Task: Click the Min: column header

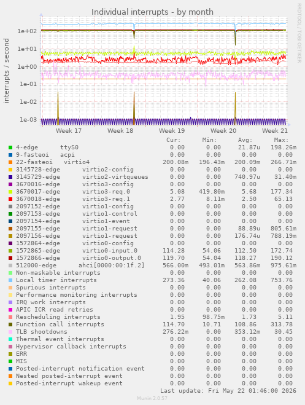Action: coord(210,140)
